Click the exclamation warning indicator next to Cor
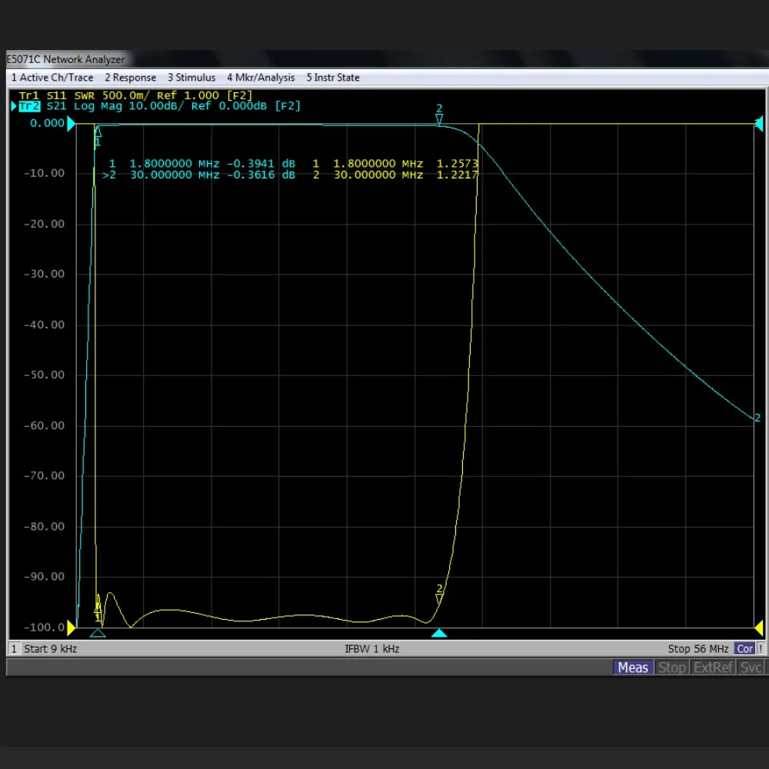769x769 pixels. pos(761,649)
